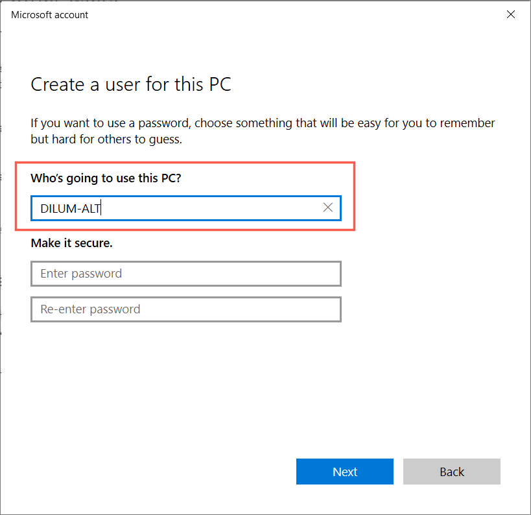The height and width of the screenshot is (515, 531).
Task: Click the "Microsoft account" window title
Action: point(50,14)
